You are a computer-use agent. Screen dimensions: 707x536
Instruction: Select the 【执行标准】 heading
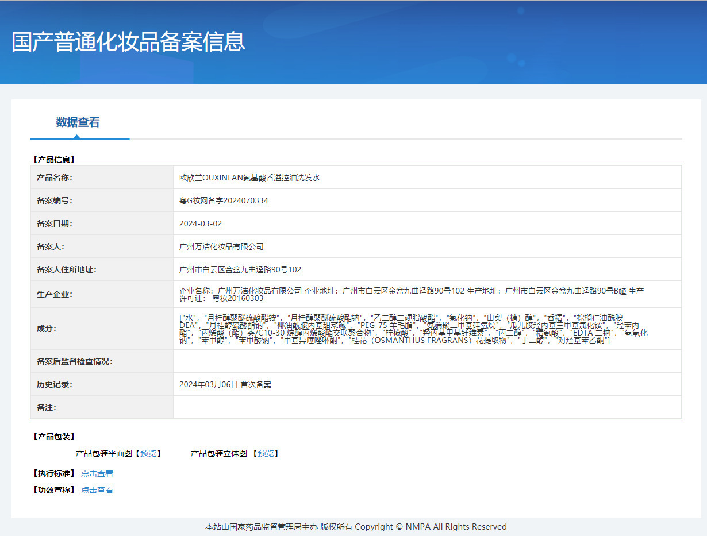[53, 473]
